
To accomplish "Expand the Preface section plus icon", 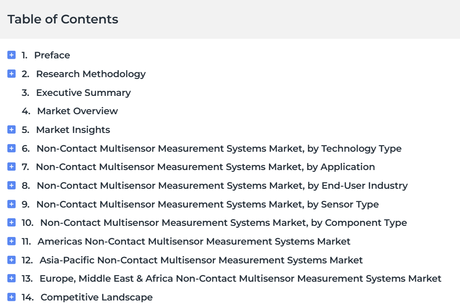I will coord(12,55).
